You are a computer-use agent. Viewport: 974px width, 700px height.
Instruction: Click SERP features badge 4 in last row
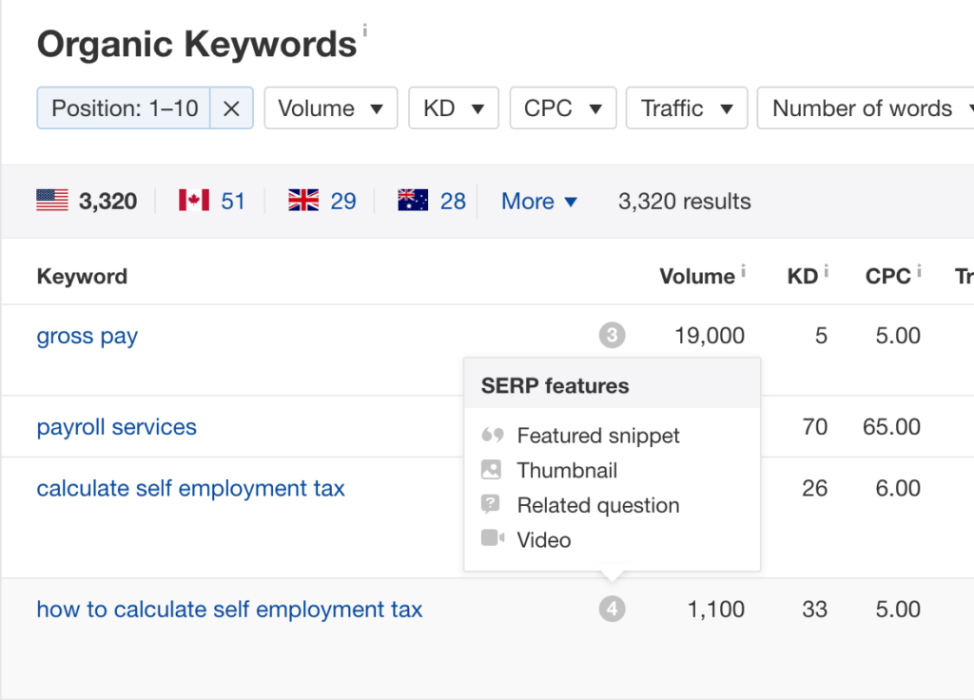point(612,610)
